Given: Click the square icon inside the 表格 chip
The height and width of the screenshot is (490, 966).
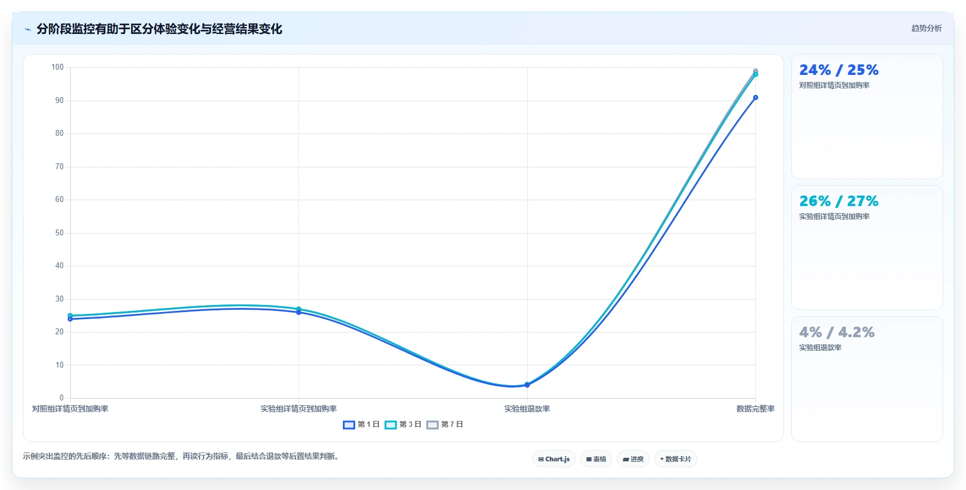Looking at the screenshot, I should click(589, 460).
